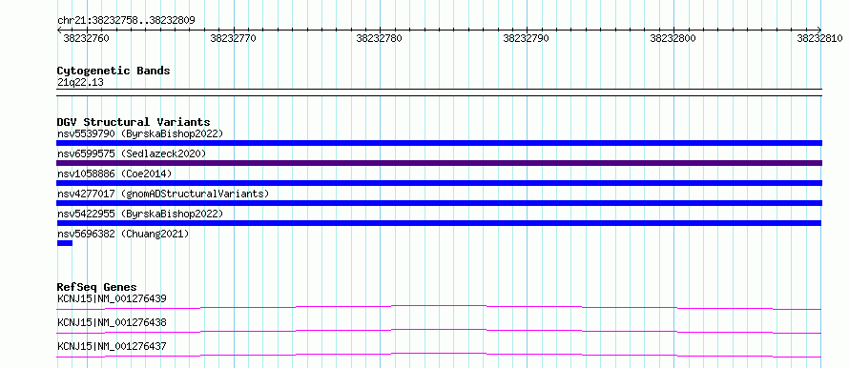Click ruler position 38232780
849x368 pixels.
380,38
